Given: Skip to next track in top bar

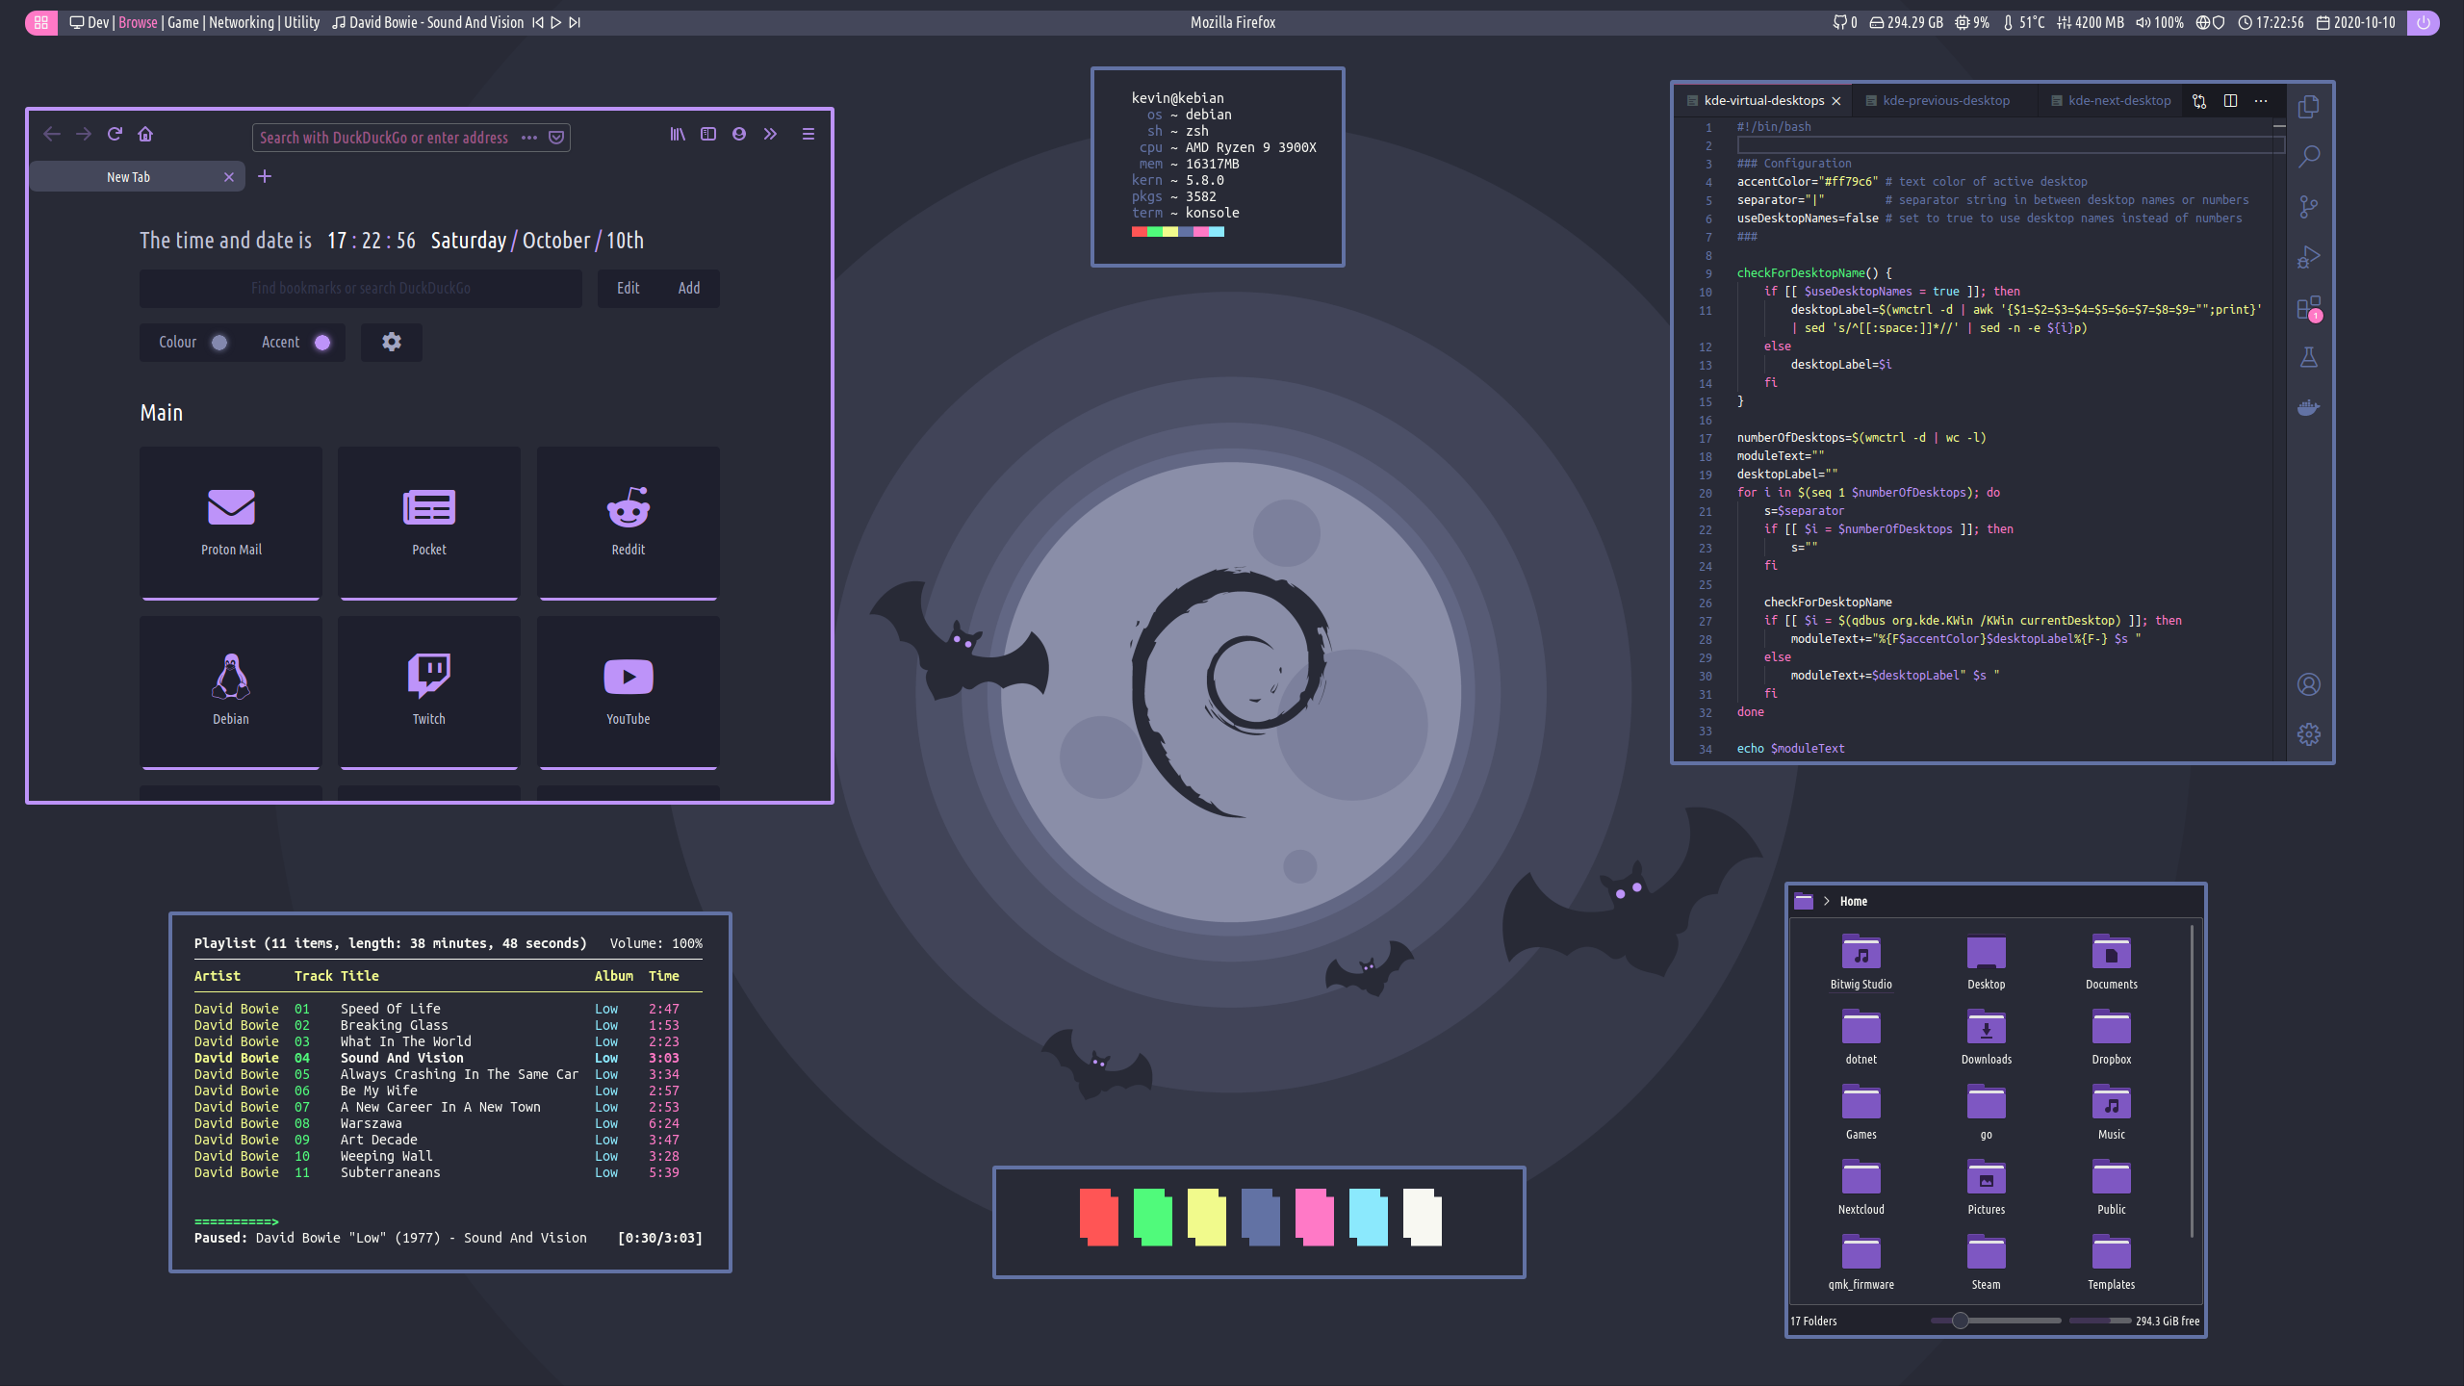Looking at the screenshot, I should (x=575, y=23).
